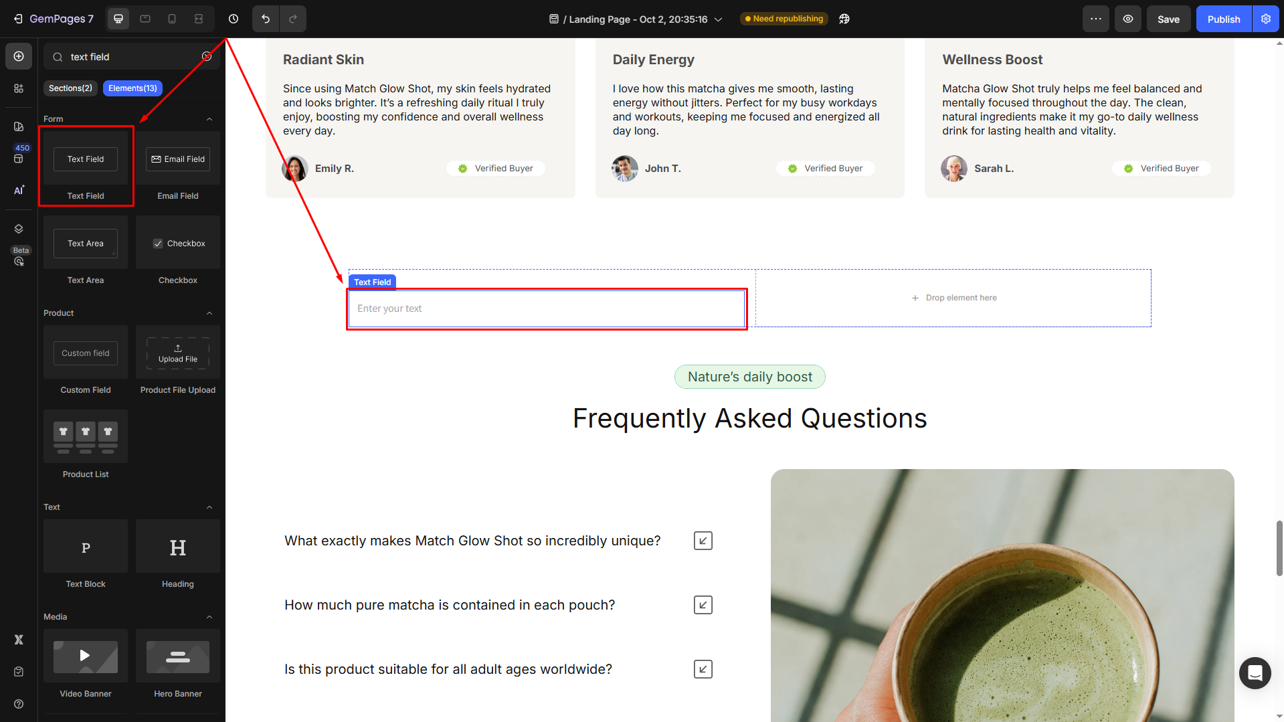Select the Checkbox form element
This screenshot has height=722, width=1284.
(x=178, y=244)
